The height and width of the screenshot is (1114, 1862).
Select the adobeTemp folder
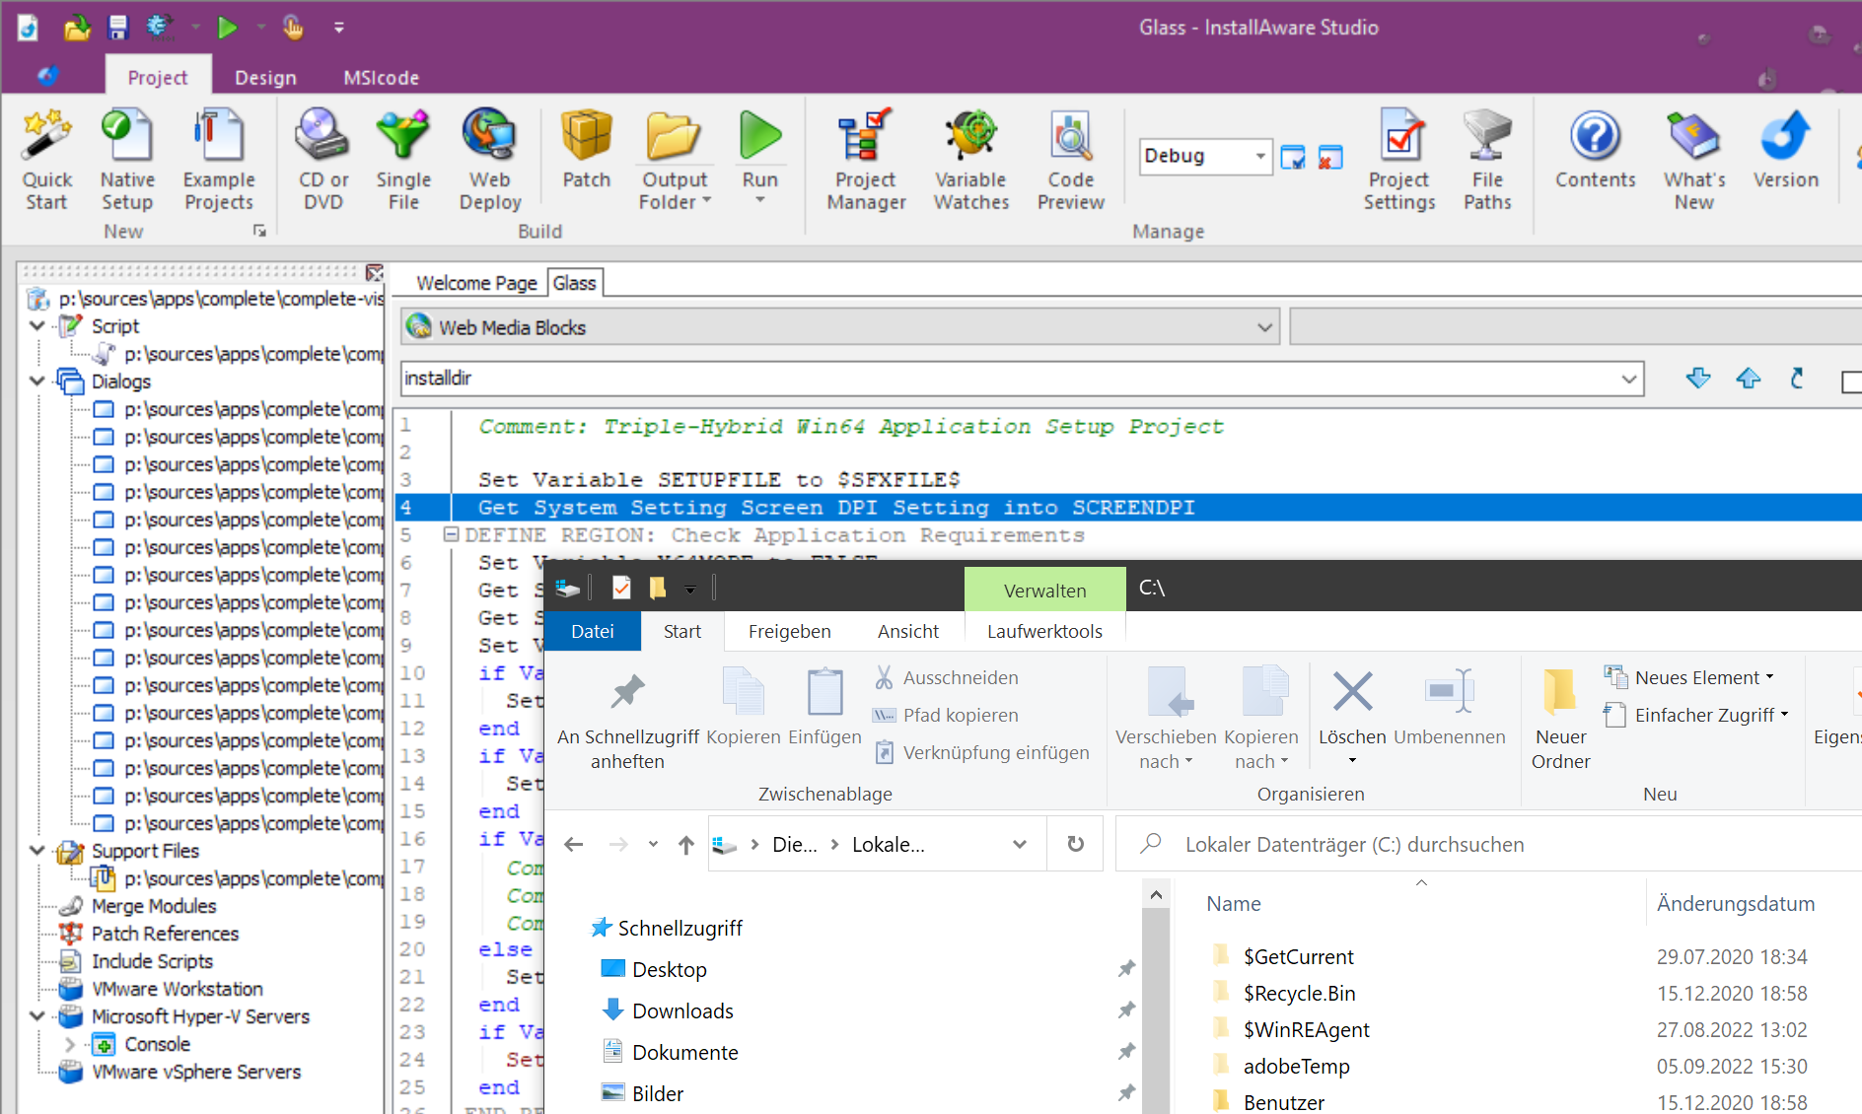[x=1296, y=1066]
